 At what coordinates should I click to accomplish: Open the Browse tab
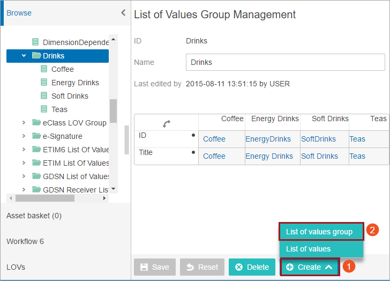pyautogui.click(x=19, y=13)
